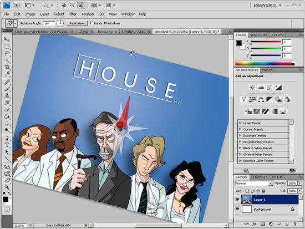Screen dimensions: 305x229
Task: Select the History Brush tool
Action: coord(7,103)
